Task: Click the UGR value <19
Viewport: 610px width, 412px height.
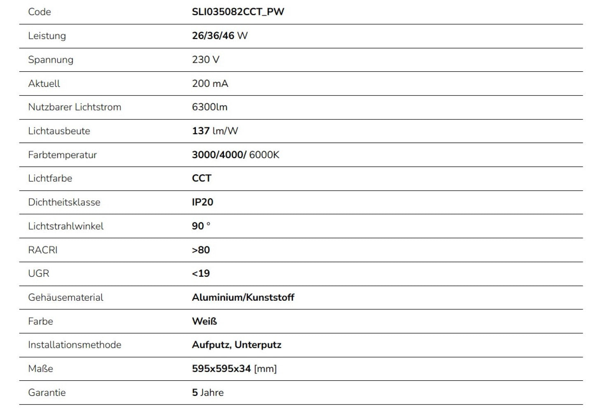Action: point(201,274)
